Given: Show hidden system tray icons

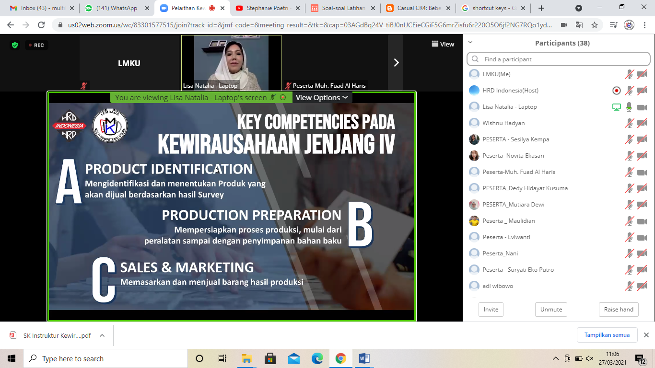Looking at the screenshot, I should click(556, 358).
